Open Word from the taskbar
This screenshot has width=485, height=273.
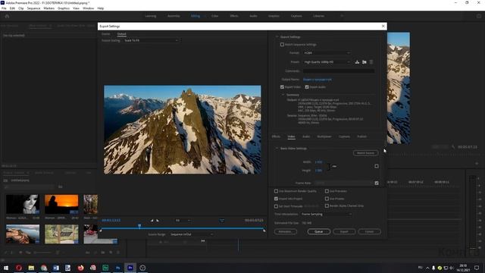click(56, 268)
